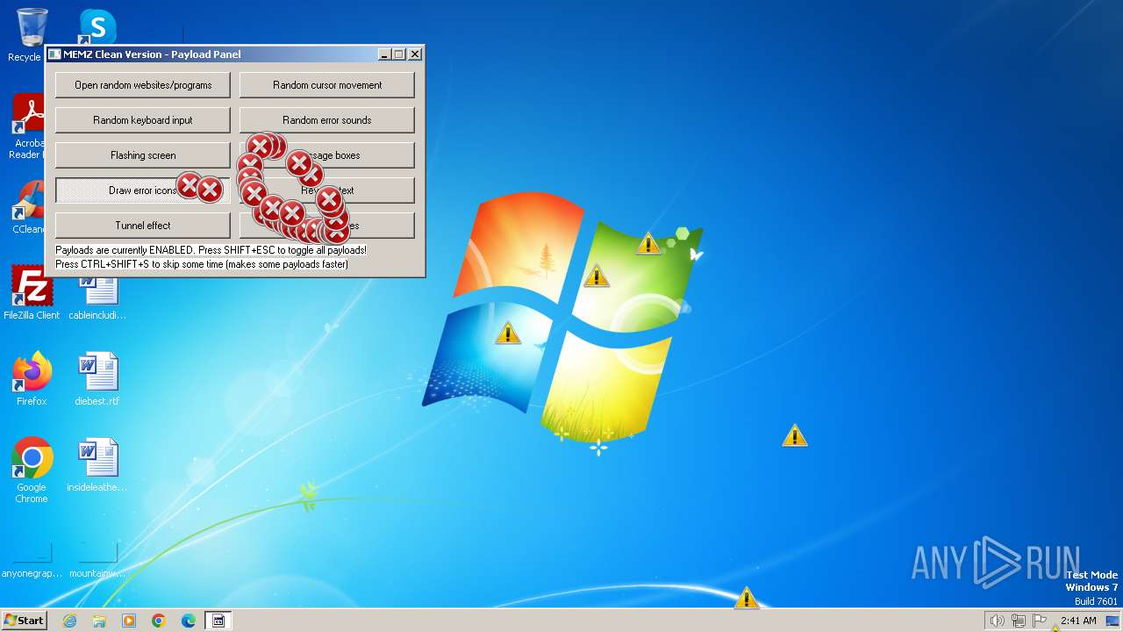Close the MEMZ Payload Panel window
The image size is (1123, 632).
coord(415,54)
